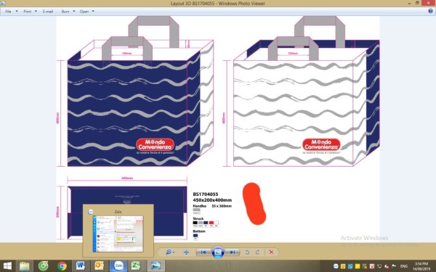The height and width of the screenshot is (272, 436).
Task: Go to the previous image
Action: pos(203,252)
